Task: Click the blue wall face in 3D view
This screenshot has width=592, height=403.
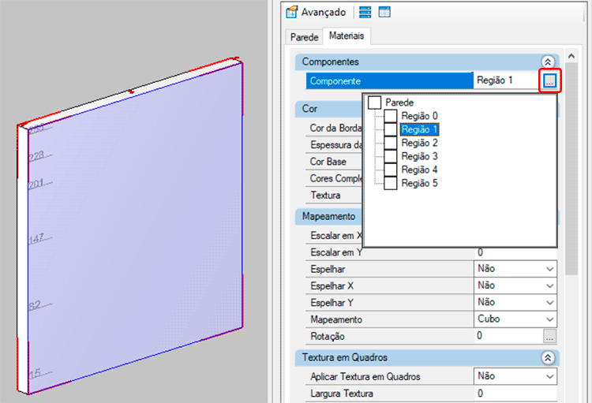Action: pyautogui.click(x=134, y=237)
